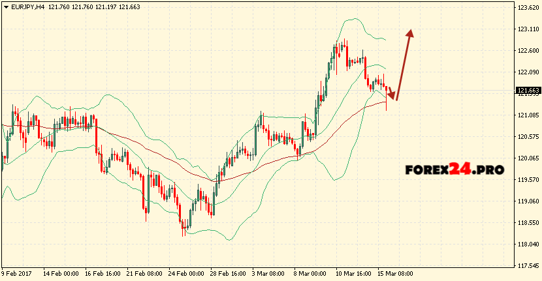Select the 9 Feb 2017 date marker
This screenshot has height=281, width=542.
pyautogui.click(x=17, y=274)
